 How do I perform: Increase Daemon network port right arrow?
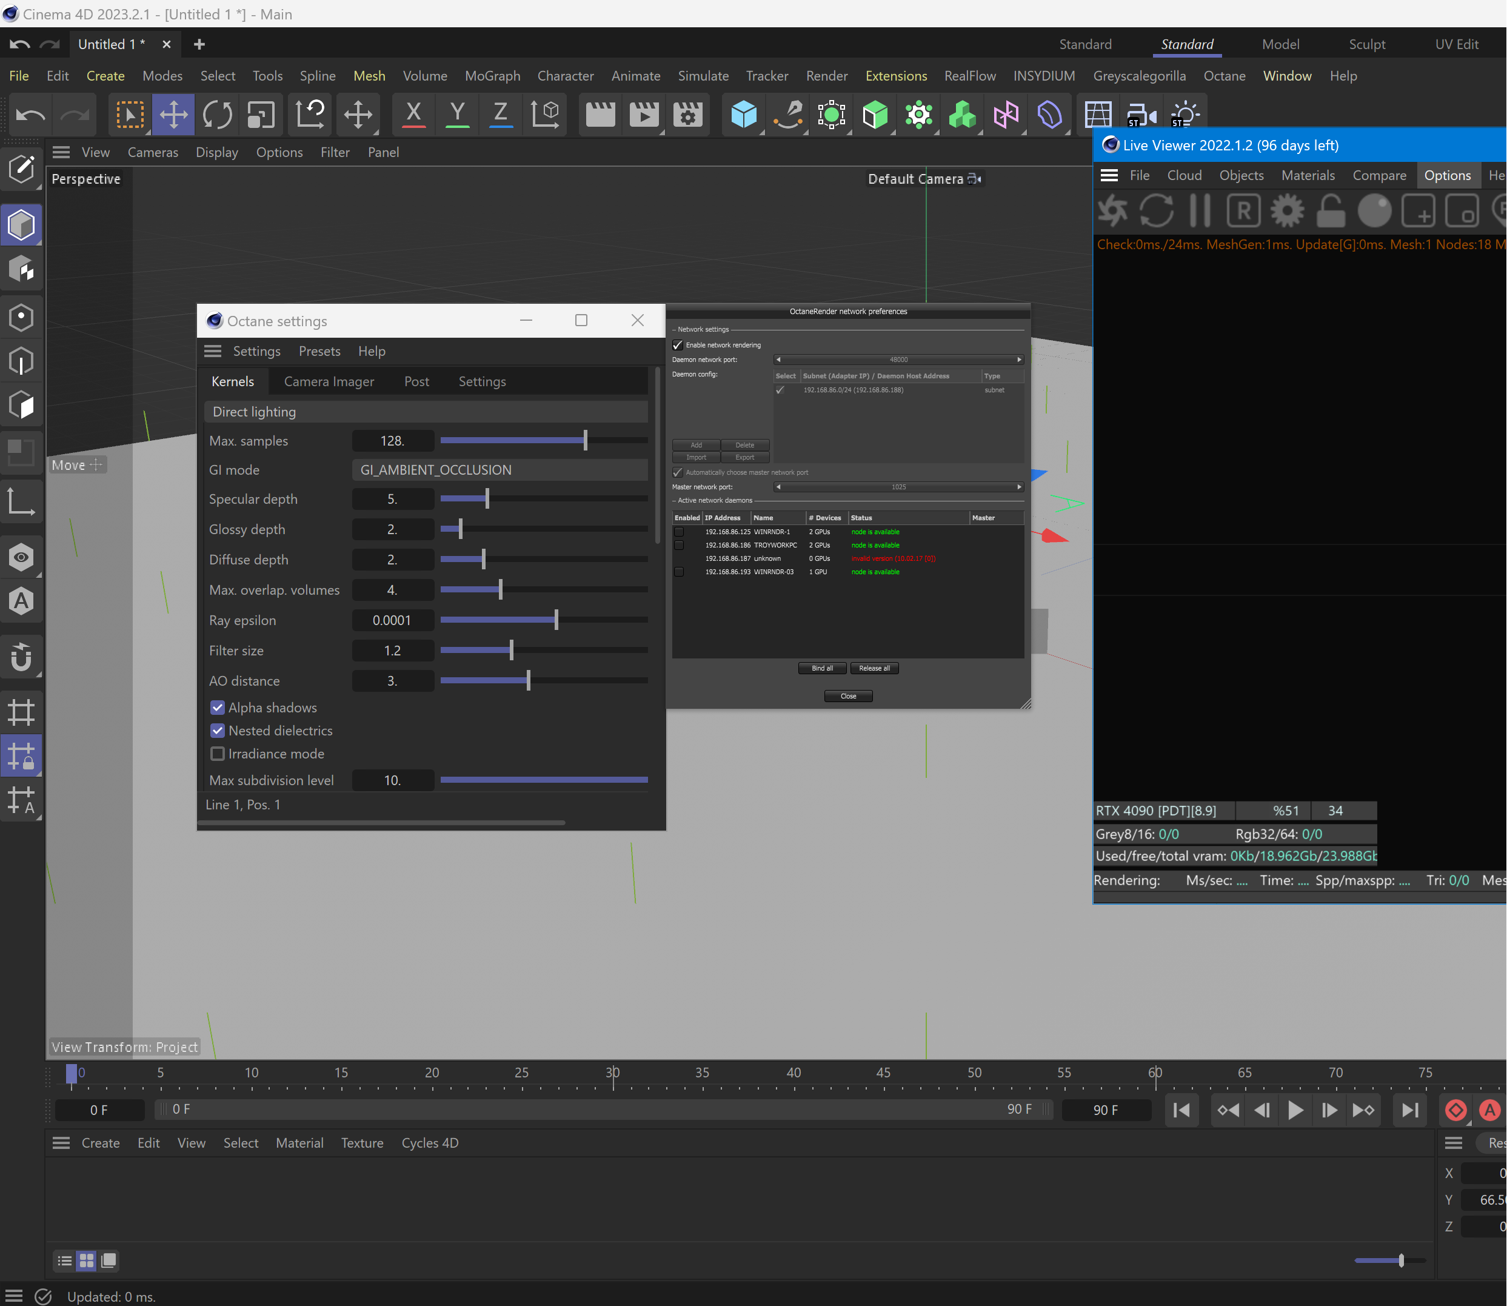coord(1019,360)
